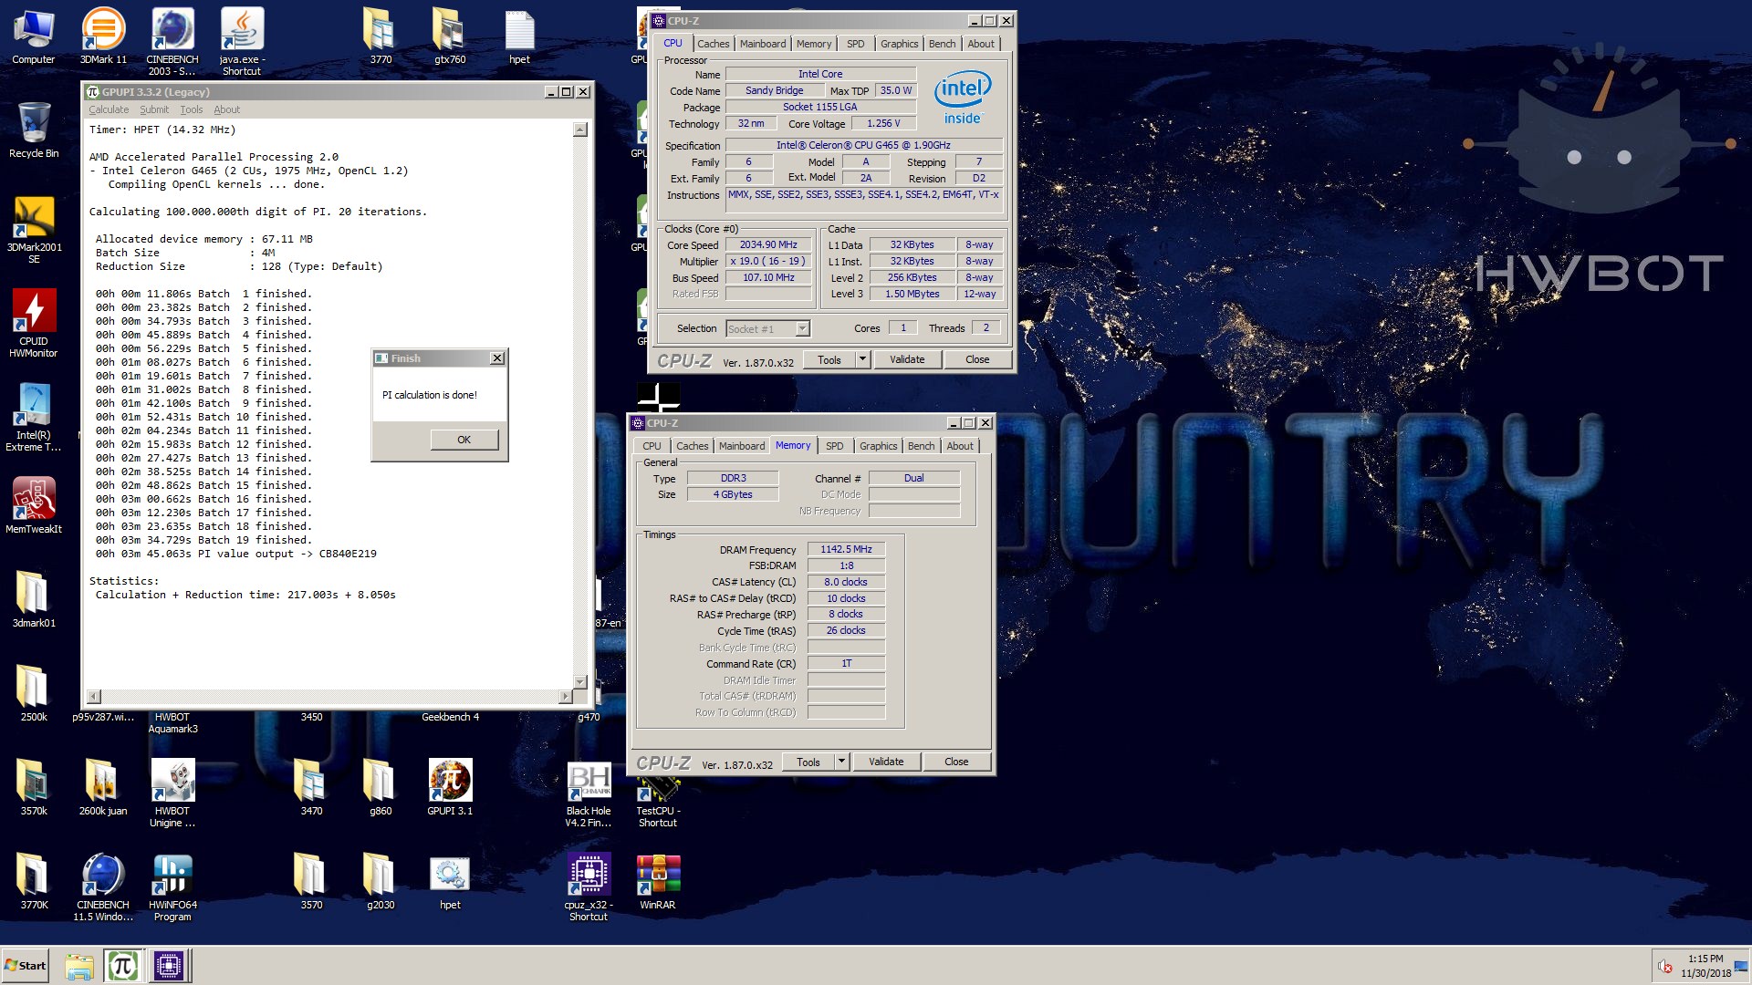Open the Computer desktop icon
The width and height of the screenshot is (1752, 985).
34,36
